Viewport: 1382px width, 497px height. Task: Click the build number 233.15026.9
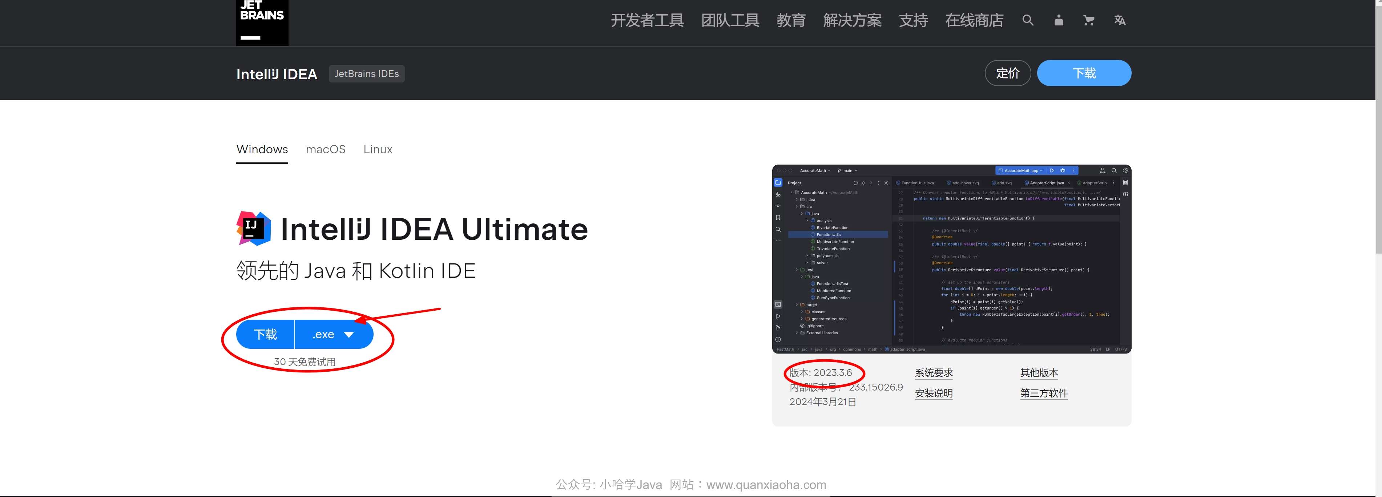click(875, 387)
